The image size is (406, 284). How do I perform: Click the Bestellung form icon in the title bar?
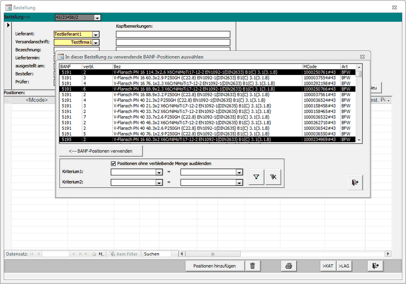pos(8,7)
